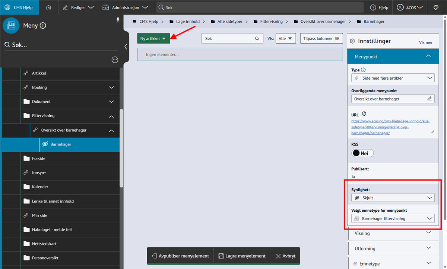Click the Ny artikkel button
The image size is (447, 269).
click(x=153, y=38)
